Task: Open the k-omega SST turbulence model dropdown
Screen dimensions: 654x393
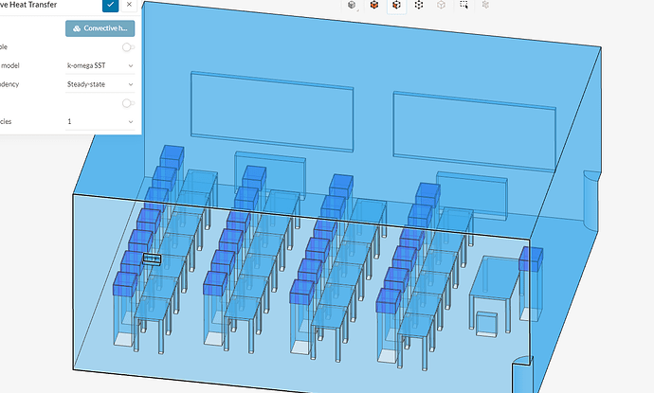Action: point(100,65)
